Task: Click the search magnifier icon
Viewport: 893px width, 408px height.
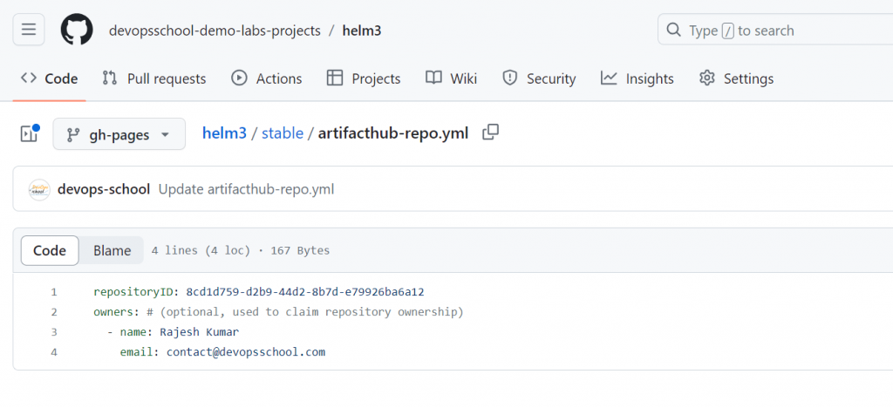Action: [673, 30]
